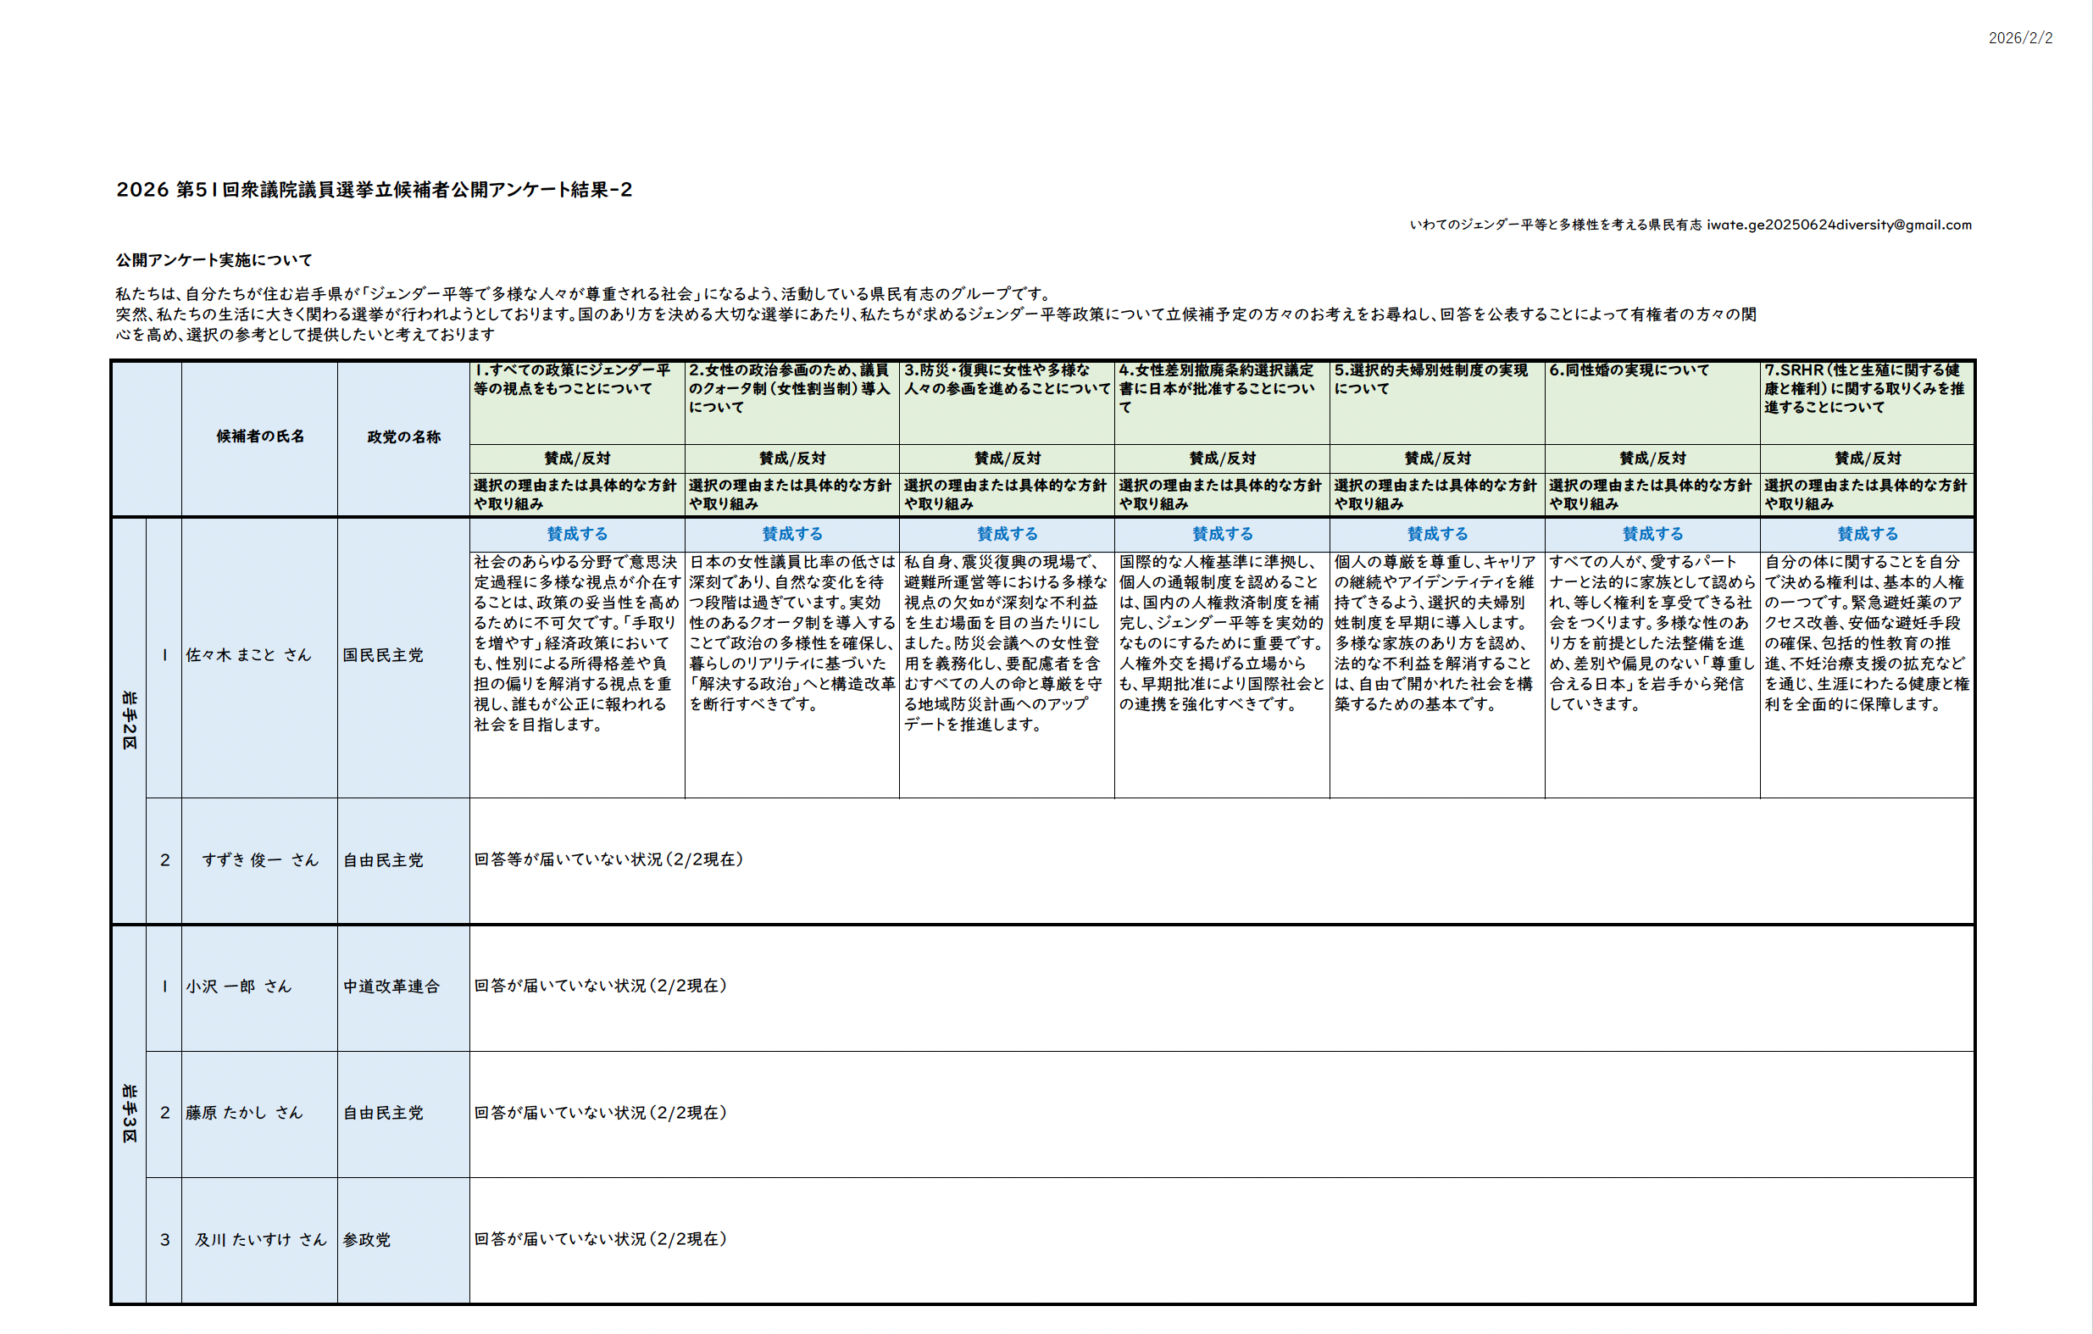
Task: Select the 政党の名称 header cell
Action: click(403, 436)
